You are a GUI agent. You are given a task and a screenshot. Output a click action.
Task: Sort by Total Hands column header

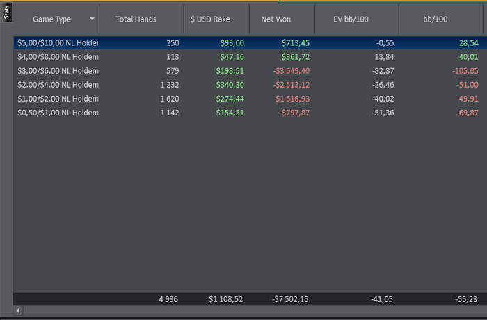point(136,19)
